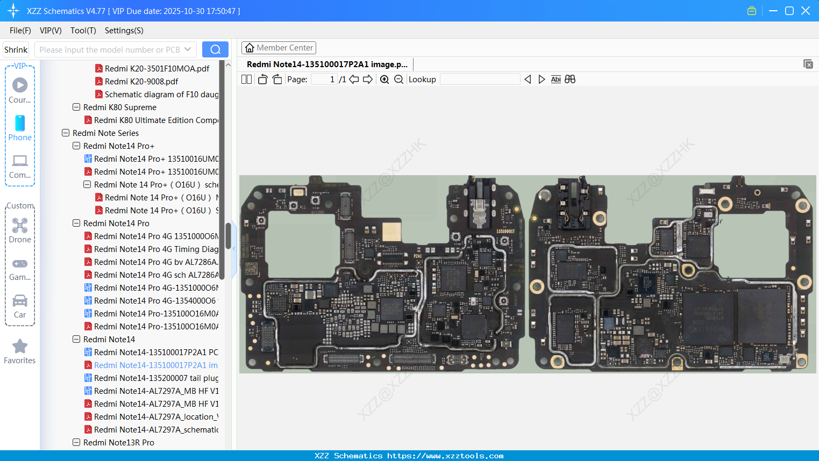
Task: Rotate the schematic page clockwise
Action: pyautogui.click(x=277, y=79)
